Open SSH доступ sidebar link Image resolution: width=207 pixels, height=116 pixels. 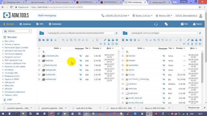pyautogui.click(x=10, y=82)
